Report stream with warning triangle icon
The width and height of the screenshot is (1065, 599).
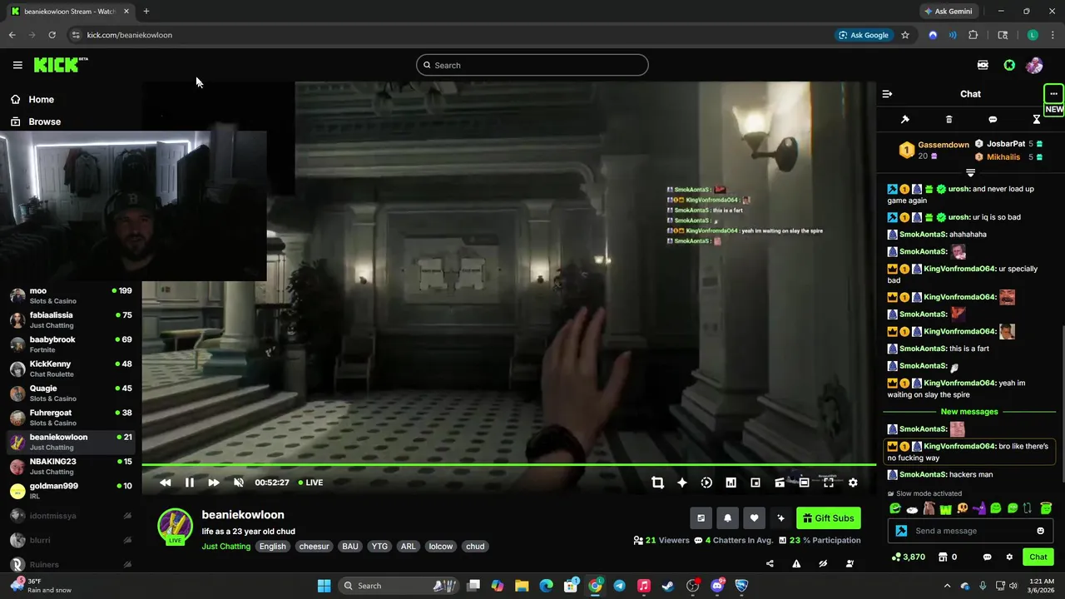click(x=796, y=564)
